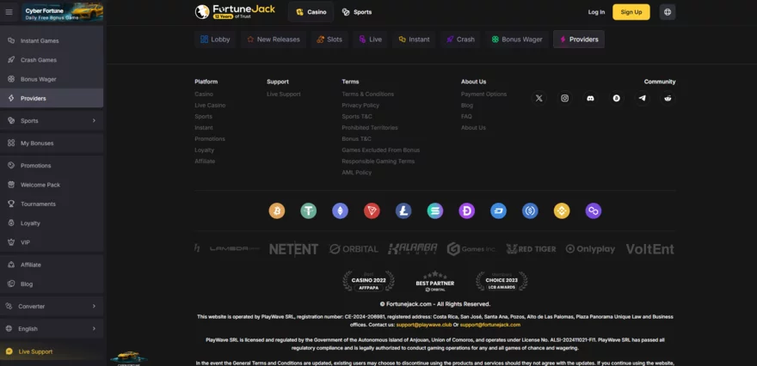Screen dimensions: 757x366
Task: Click the Ethereum currency icon
Action: pos(340,210)
